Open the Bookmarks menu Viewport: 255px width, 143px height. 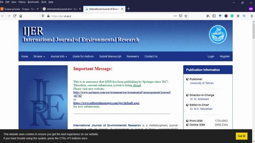[x=33, y=2]
